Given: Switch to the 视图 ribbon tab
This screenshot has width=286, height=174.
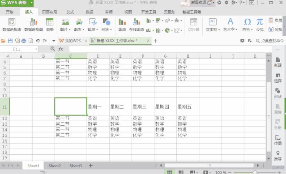Looking at the screenshot, I should click(128, 12).
